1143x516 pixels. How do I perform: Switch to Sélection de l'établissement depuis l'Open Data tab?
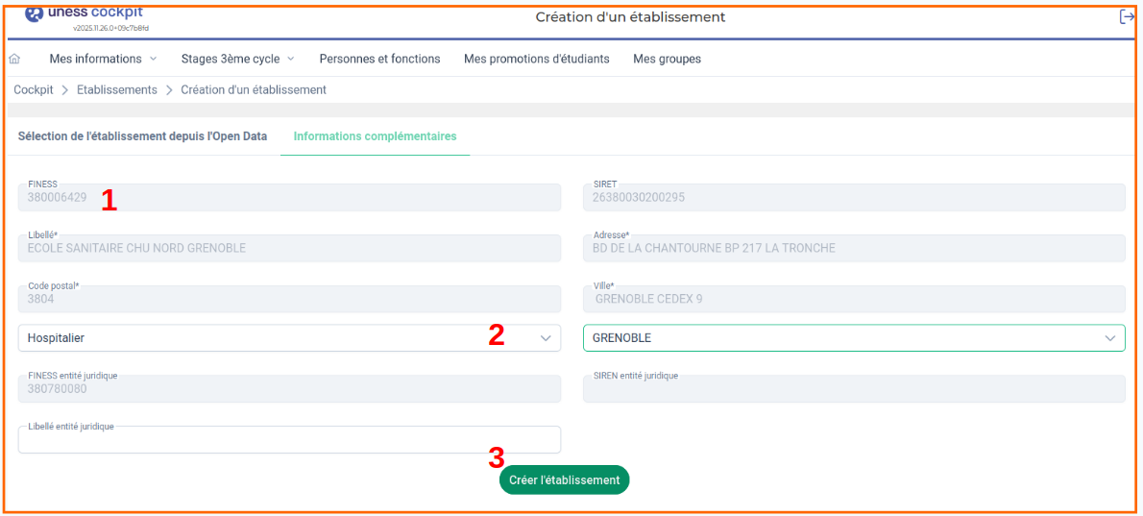[142, 136]
